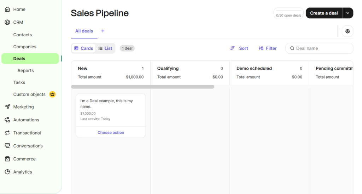Open the deal example card title
This screenshot has width=362, height=194.
tap(107, 104)
